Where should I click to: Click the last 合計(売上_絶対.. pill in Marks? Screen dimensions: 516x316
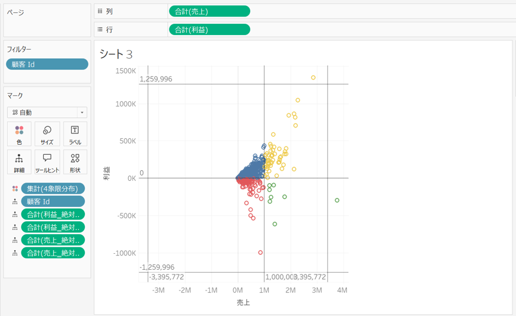(x=53, y=253)
